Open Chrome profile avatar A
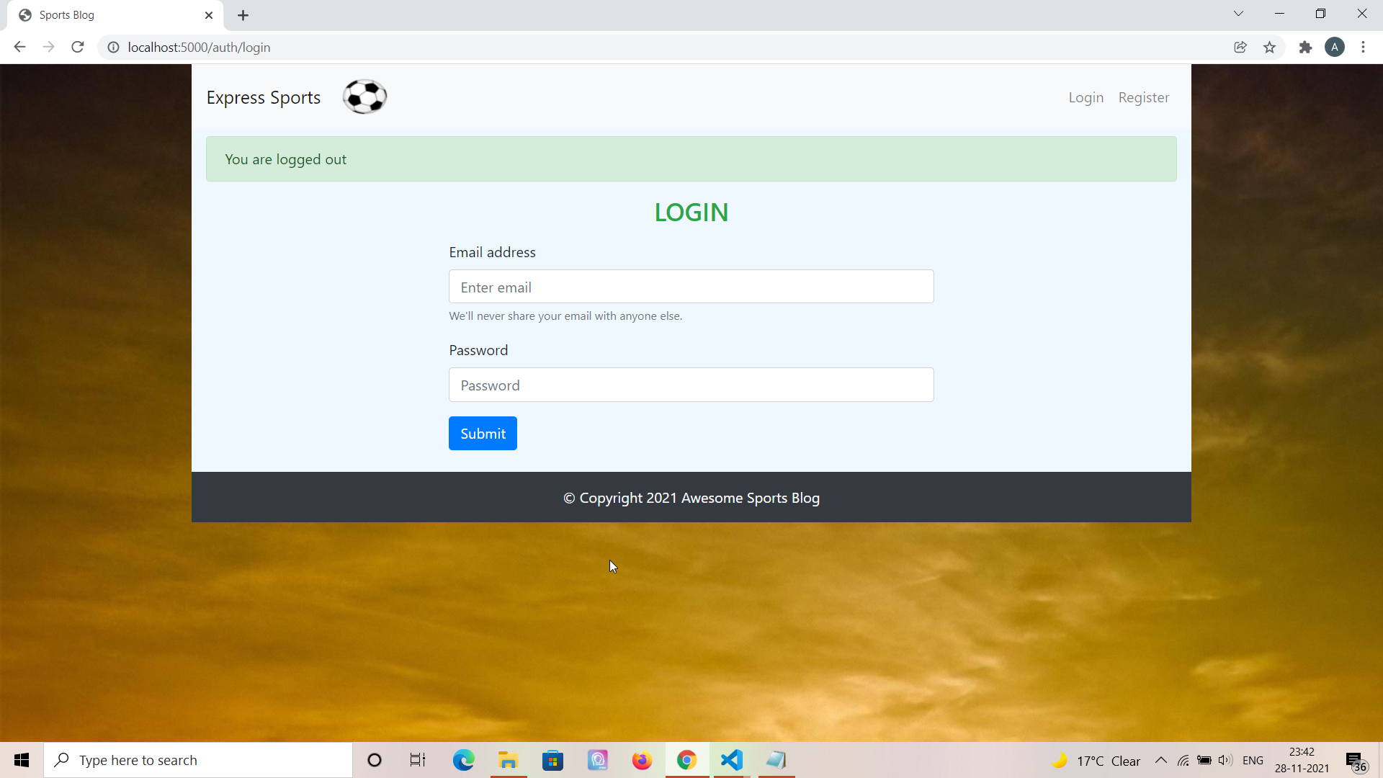1383x778 pixels. coord(1334,48)
